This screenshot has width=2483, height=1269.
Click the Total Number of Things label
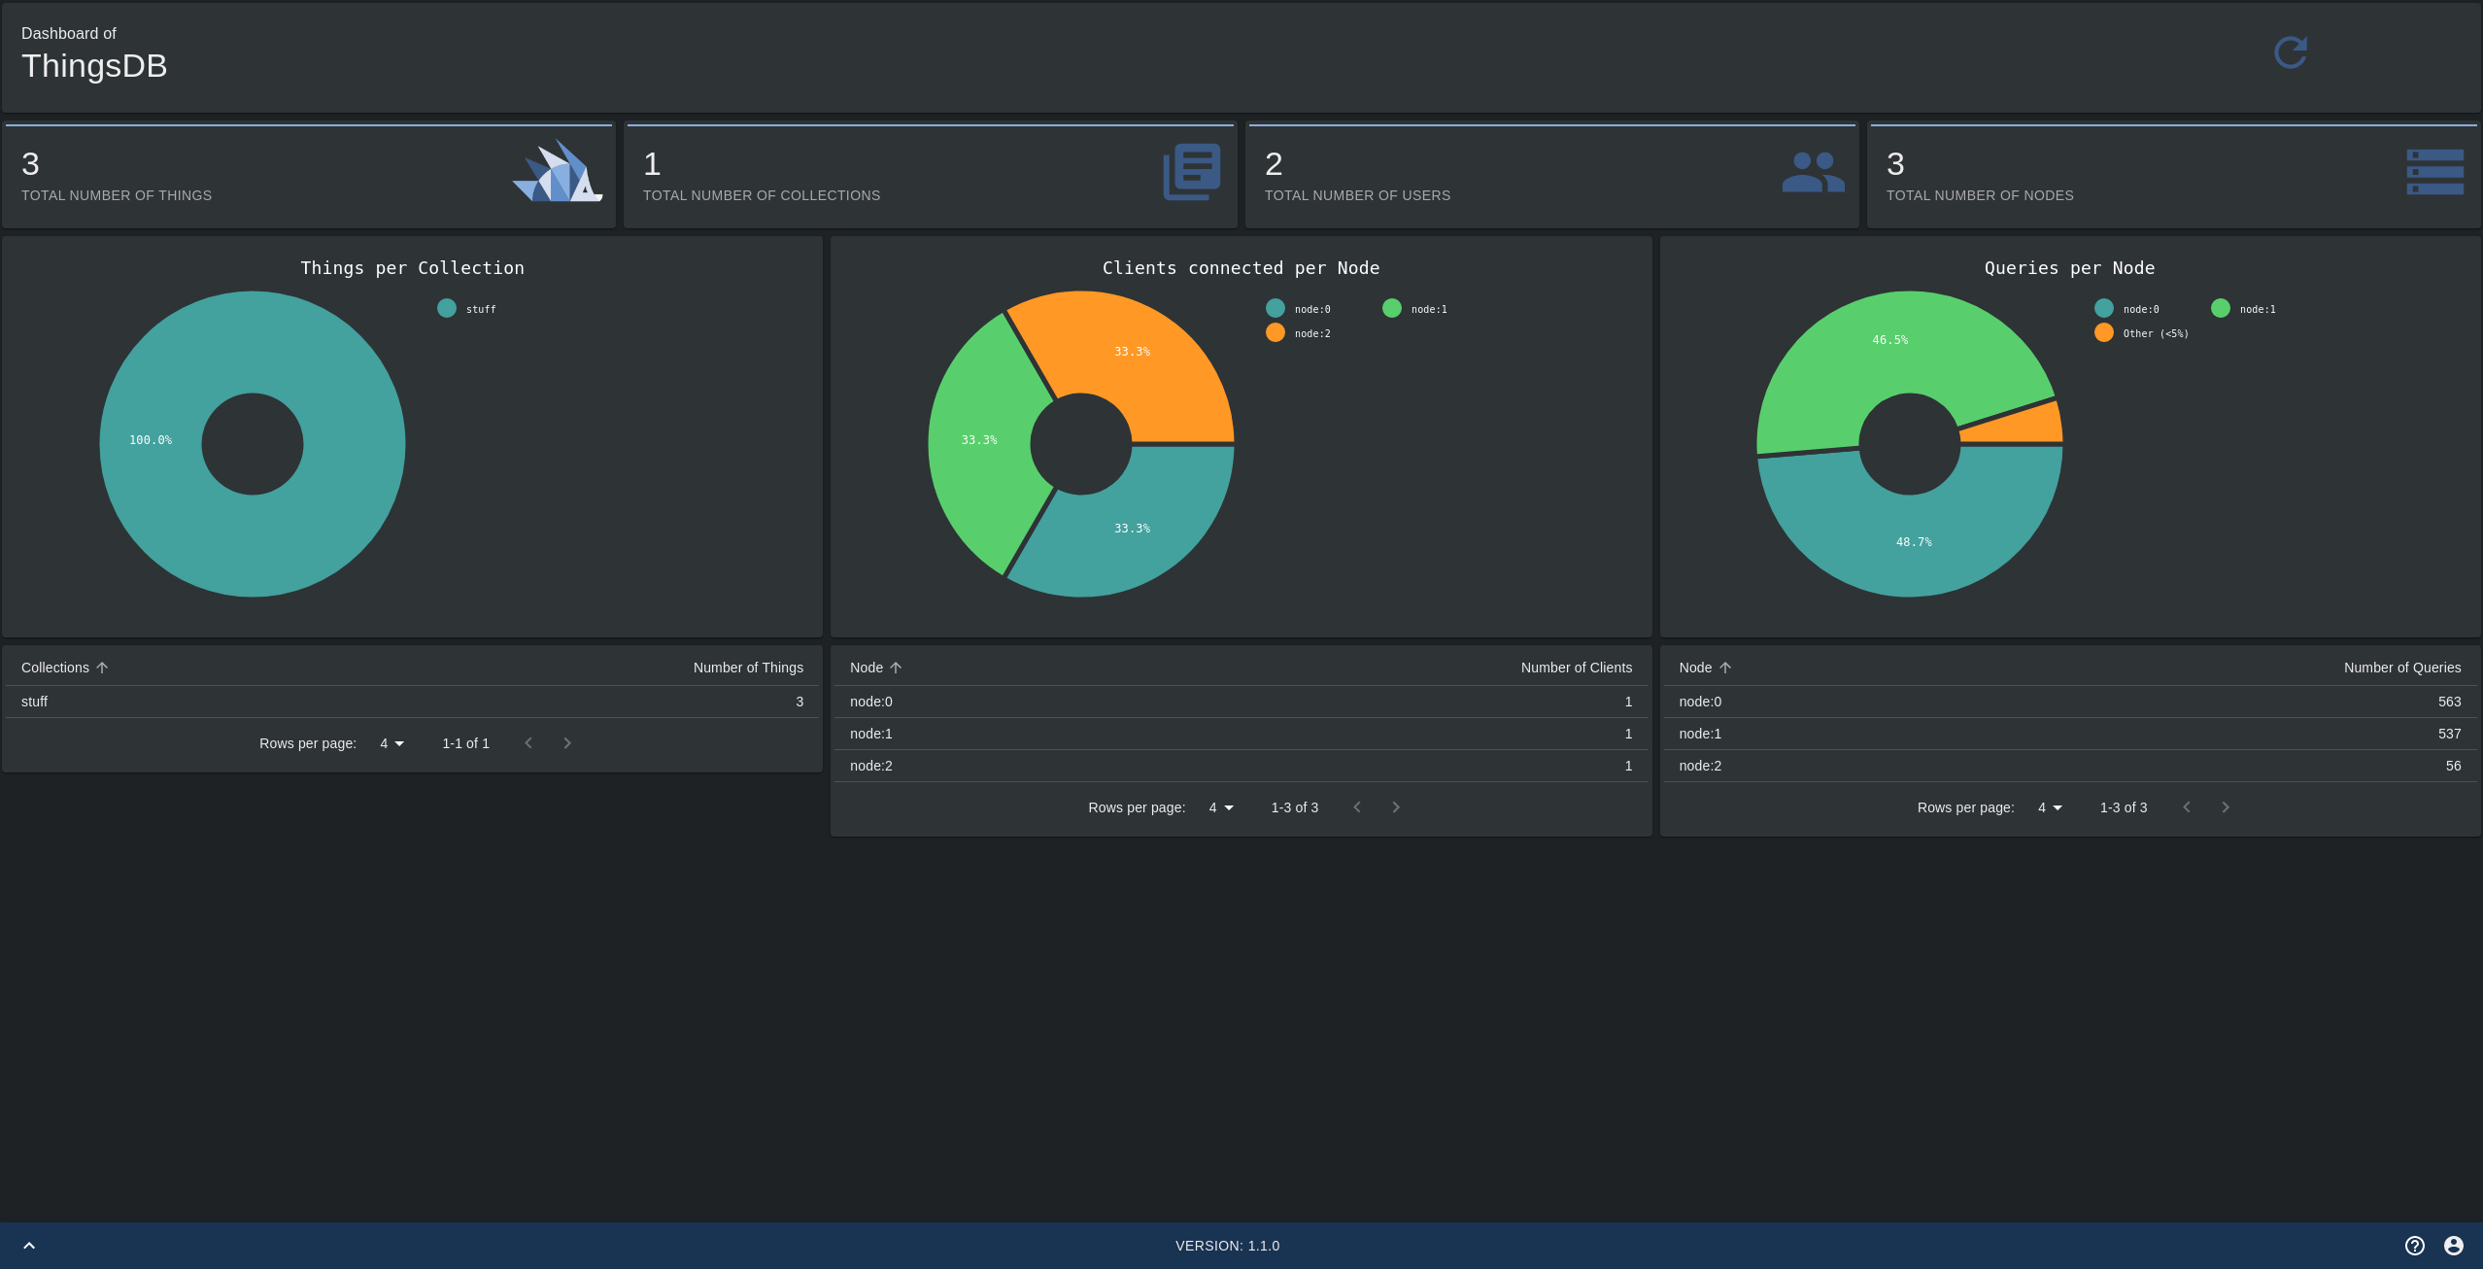coord(117,195)
